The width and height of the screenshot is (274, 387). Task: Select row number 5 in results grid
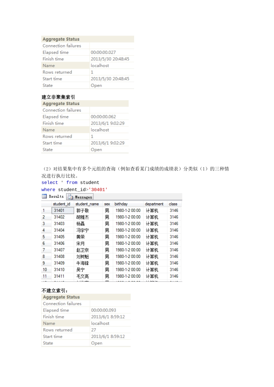click(44, 237)
